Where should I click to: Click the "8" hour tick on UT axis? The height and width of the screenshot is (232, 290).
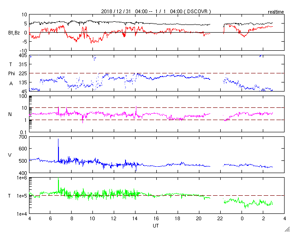click(72, 219)
